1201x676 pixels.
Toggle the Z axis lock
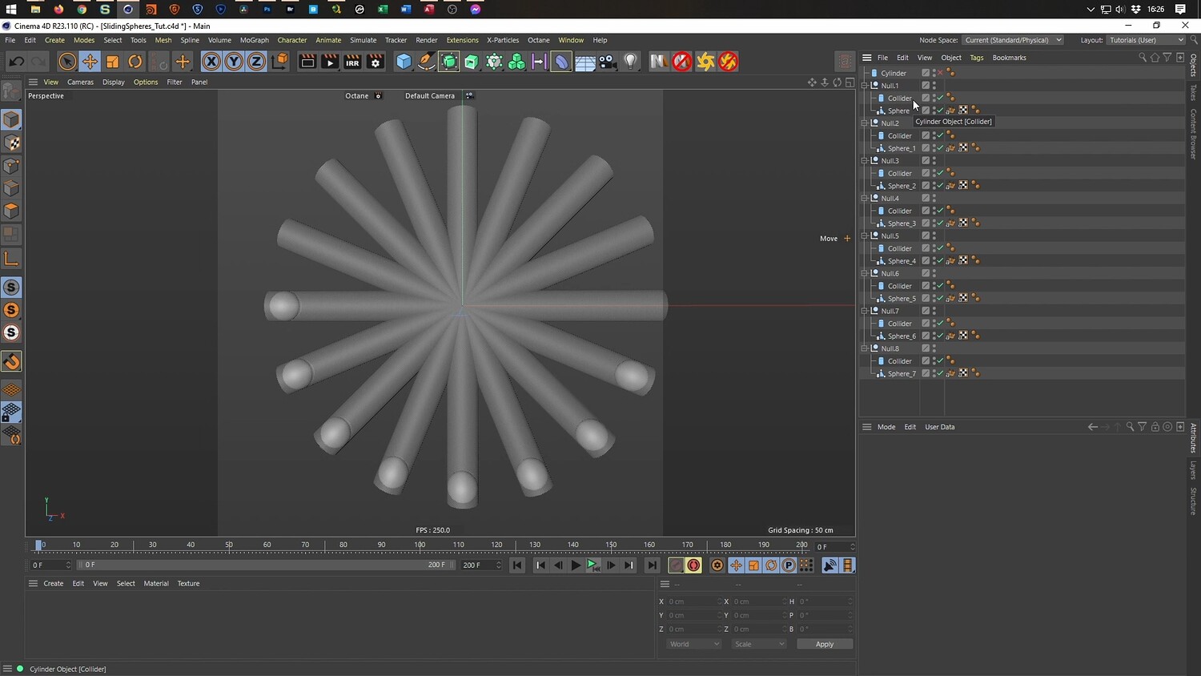point(256,62)
